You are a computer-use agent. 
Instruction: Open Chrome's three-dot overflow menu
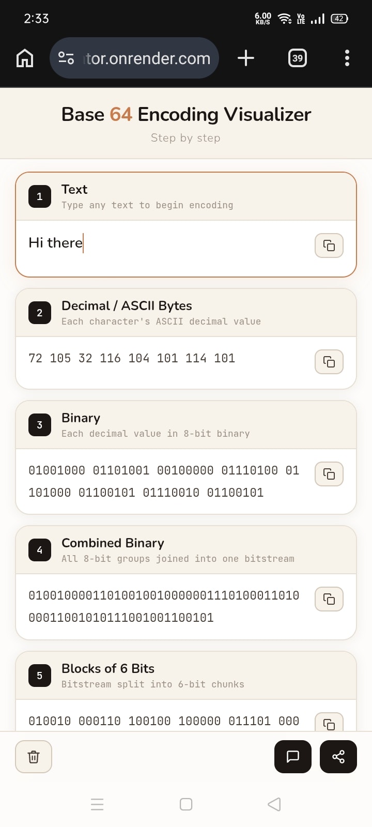click(346, 58)
